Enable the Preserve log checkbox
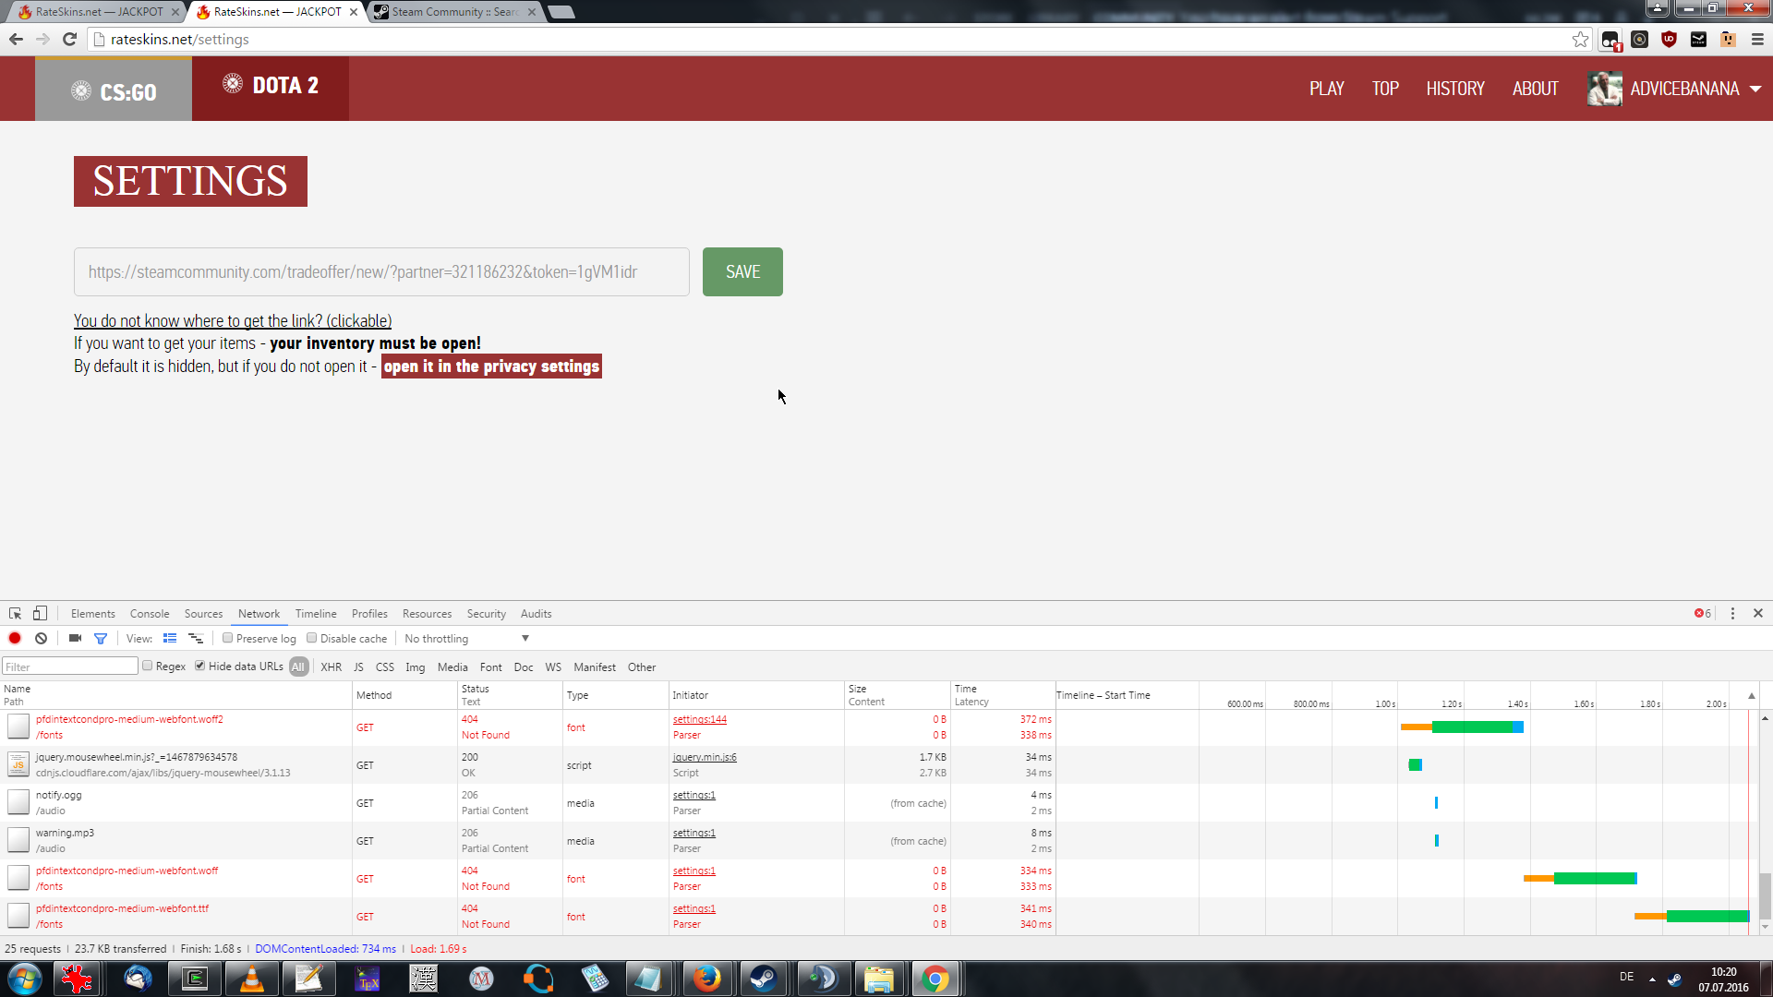This screenshot has height=997, width=1773. coord(227,638)
